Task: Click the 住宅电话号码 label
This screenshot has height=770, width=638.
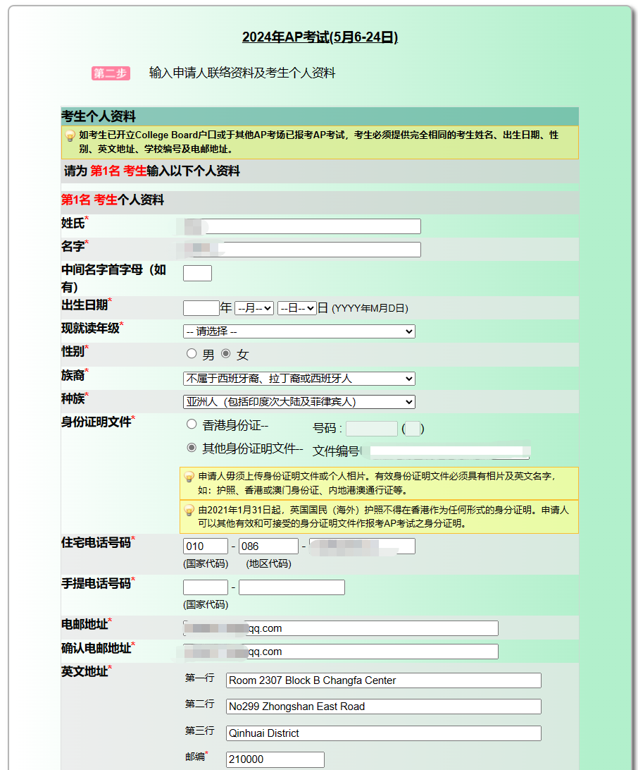Action: [96, 543]
